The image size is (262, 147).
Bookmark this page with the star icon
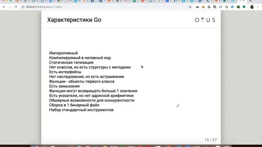[190, 7]
